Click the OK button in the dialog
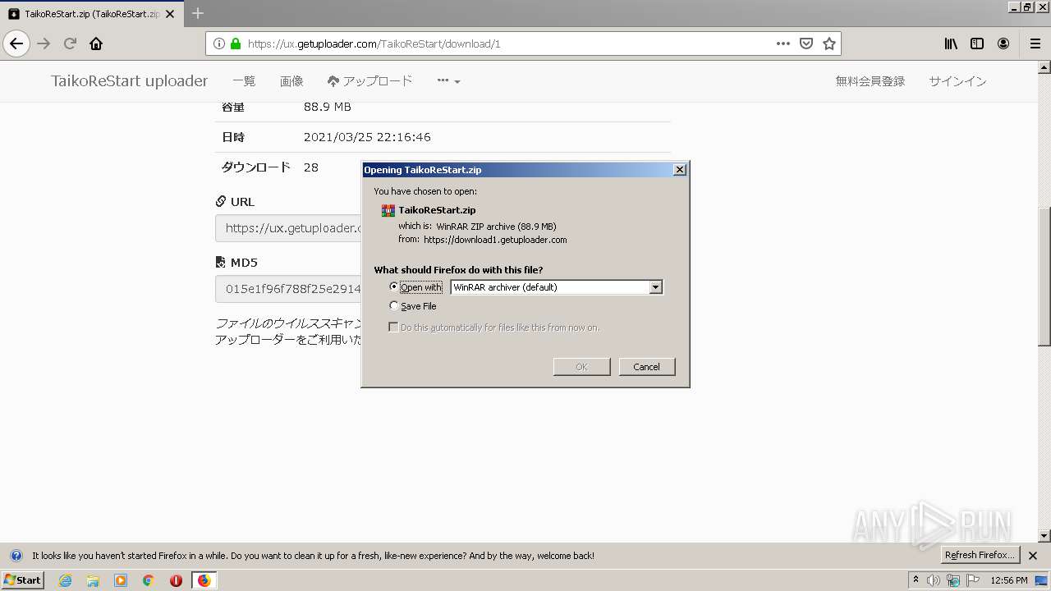The width and height of the screenshot is (1051, 591). pos(581,367)
